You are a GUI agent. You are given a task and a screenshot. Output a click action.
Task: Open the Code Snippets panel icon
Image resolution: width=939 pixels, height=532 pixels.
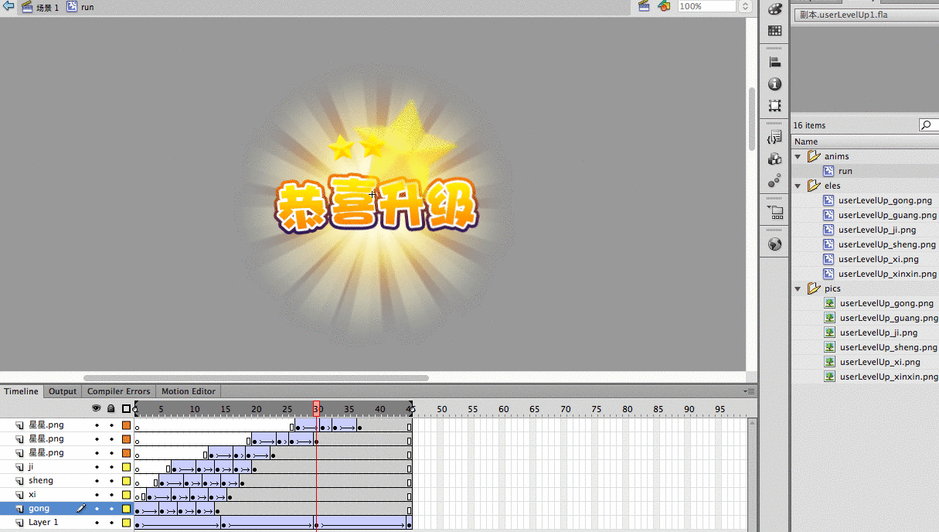[x=774, y=138]
